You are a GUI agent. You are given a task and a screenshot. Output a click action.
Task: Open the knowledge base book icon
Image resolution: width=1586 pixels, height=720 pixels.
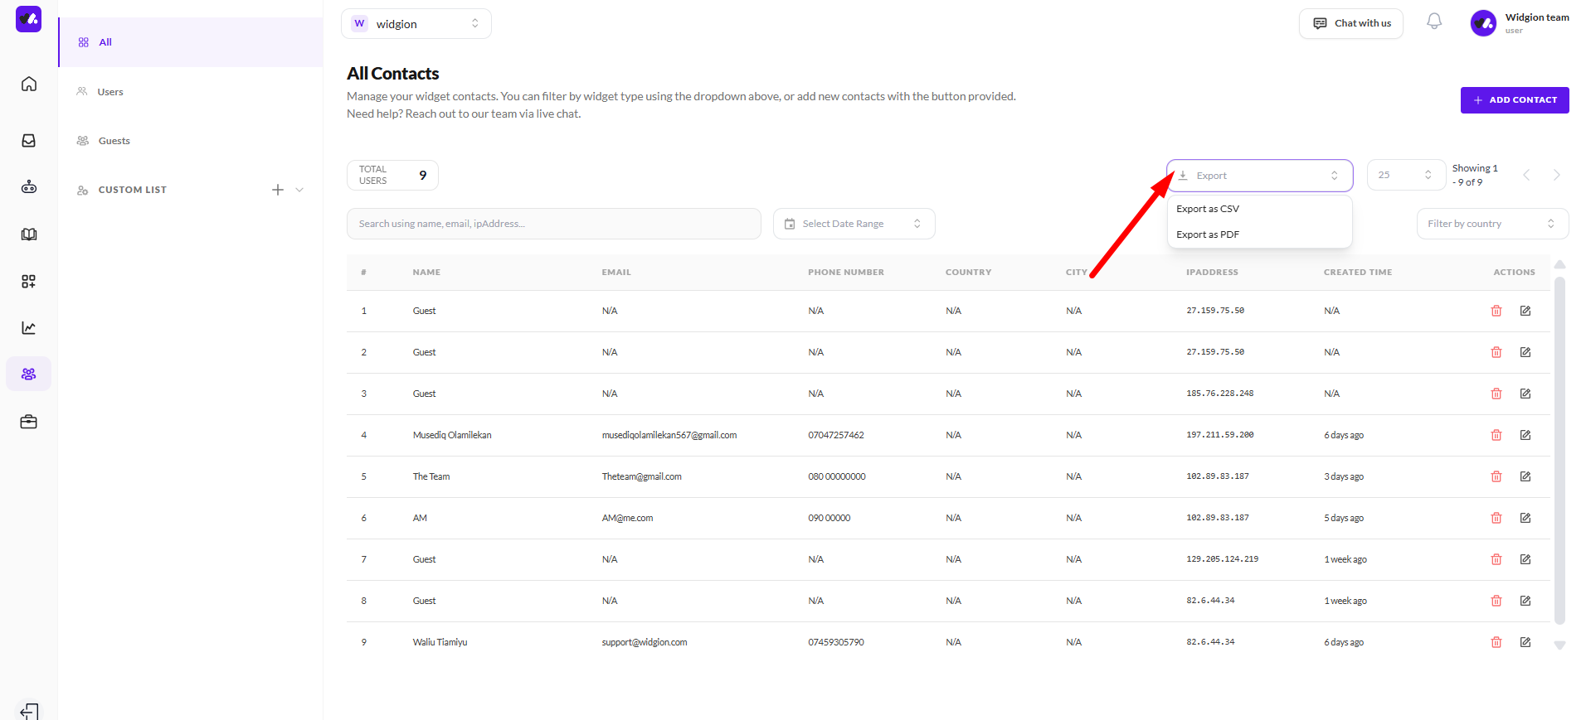29,234
